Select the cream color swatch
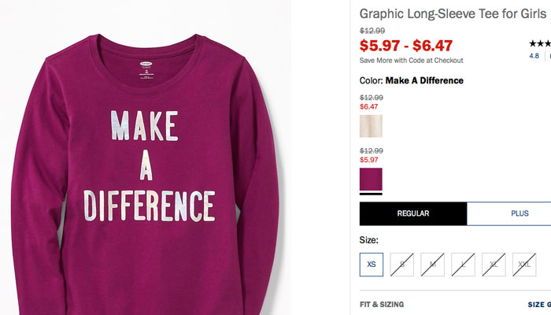This screenshot has height=315, width=551. point(371,126)
